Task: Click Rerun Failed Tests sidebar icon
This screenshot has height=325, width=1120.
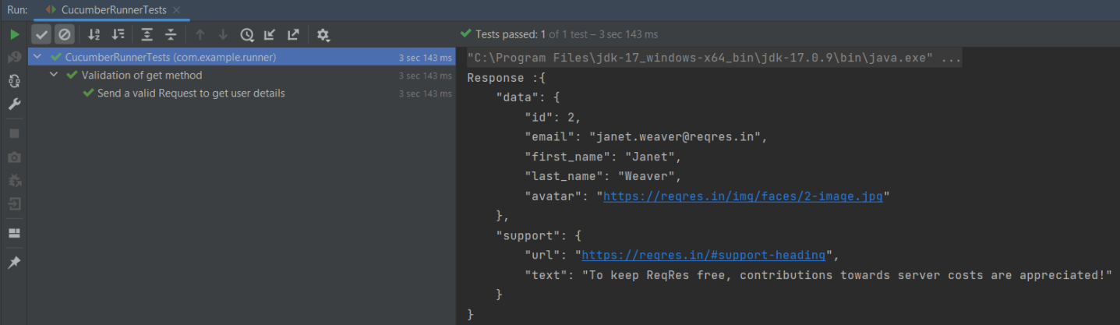Action: click(x=14, y=58)
